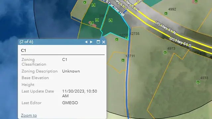Click the popup counter (2 of 6)
212x119 pixels.
pos(26,42)
